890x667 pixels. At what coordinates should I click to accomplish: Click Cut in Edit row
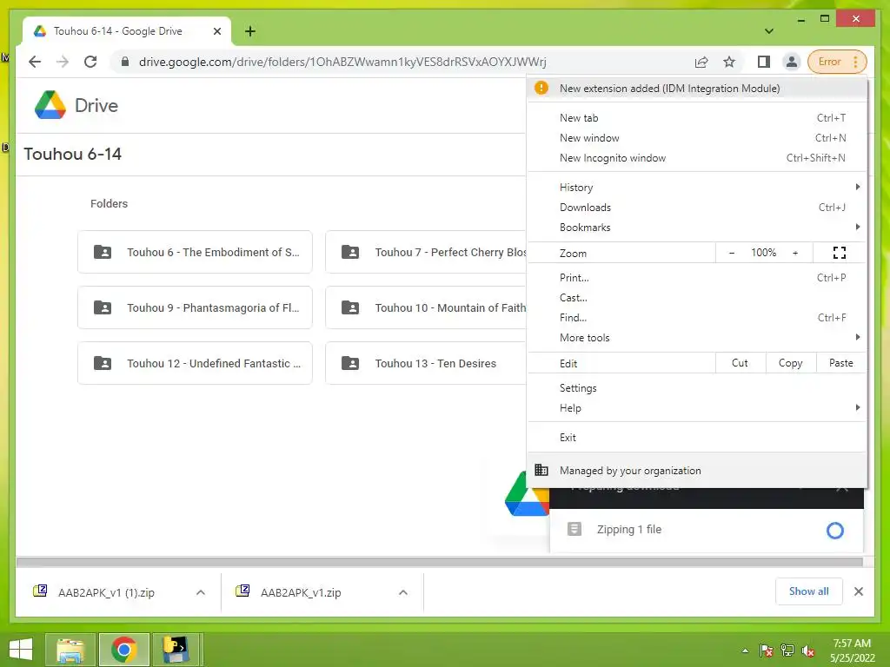741,363
